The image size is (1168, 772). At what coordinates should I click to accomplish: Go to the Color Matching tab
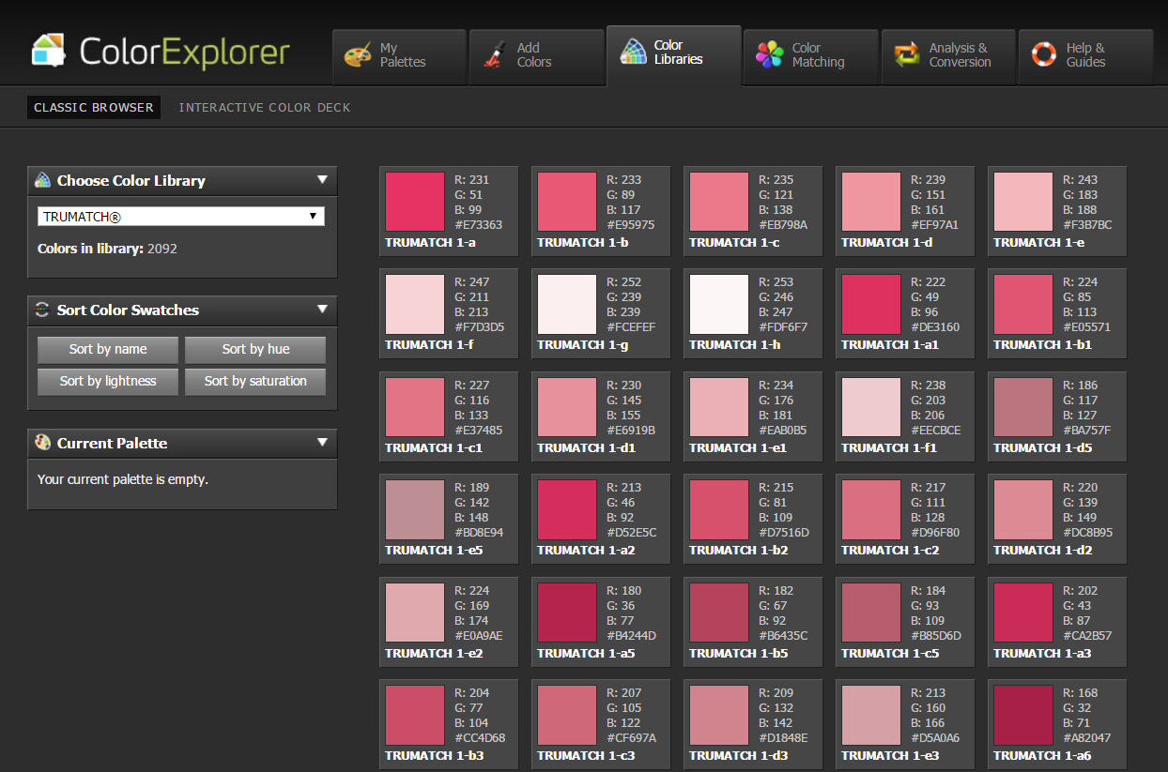(x=810, y=56)
